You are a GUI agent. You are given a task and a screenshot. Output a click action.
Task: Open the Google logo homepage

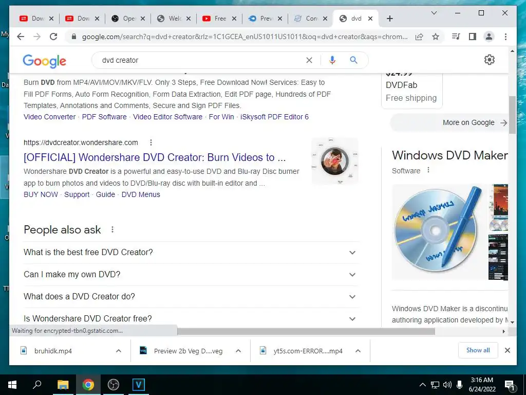tap(44, 61)
